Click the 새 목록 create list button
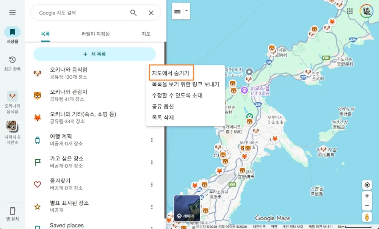The image size is (379, 229). pos(94,54)
